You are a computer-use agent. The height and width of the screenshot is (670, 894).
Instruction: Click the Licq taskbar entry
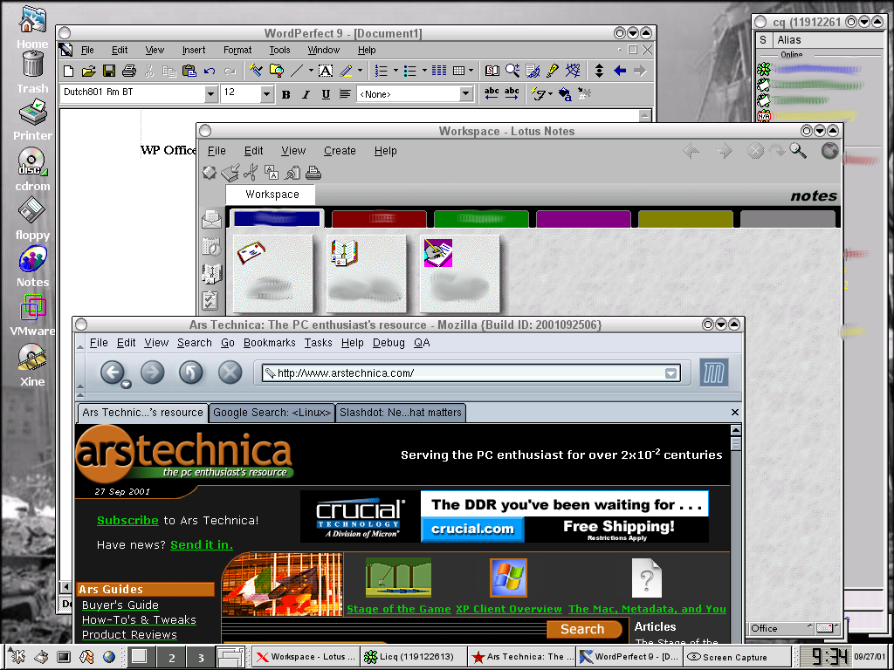tap(414, 657)
